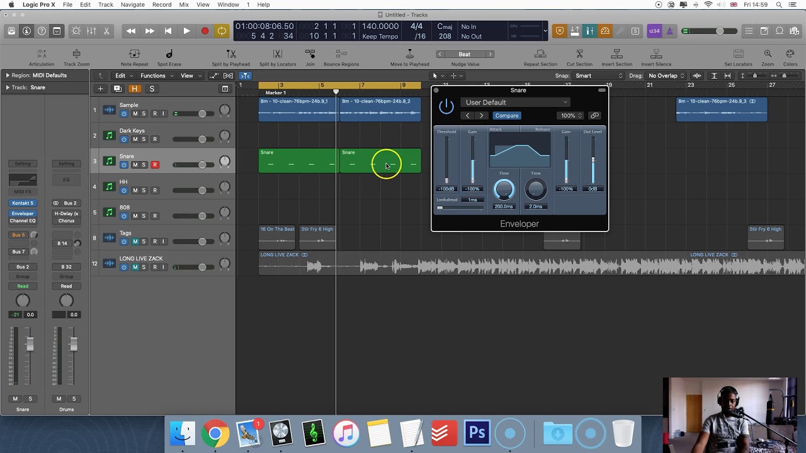Disable record arm on Snare track

155,165
